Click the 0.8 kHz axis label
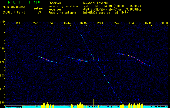The image size is (170, 108). 2,76
